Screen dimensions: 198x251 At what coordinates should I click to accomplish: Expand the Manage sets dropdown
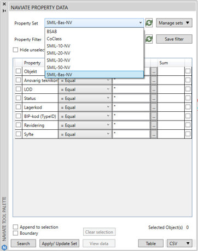174,23
